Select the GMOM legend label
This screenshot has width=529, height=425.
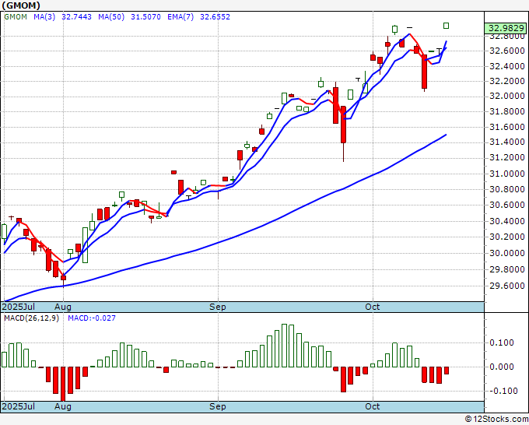pos(16,17)
